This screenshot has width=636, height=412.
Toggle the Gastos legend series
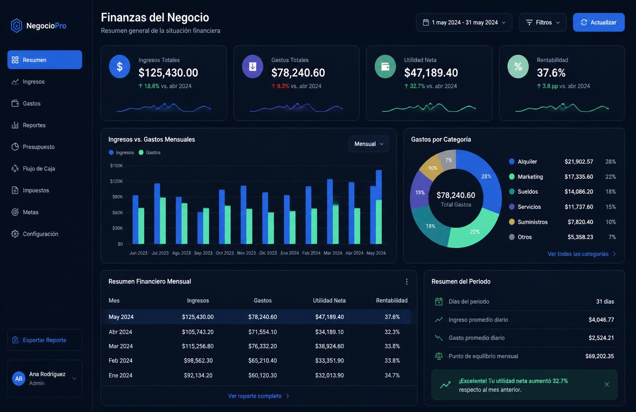pyautogui.click(x=150, y=152)
